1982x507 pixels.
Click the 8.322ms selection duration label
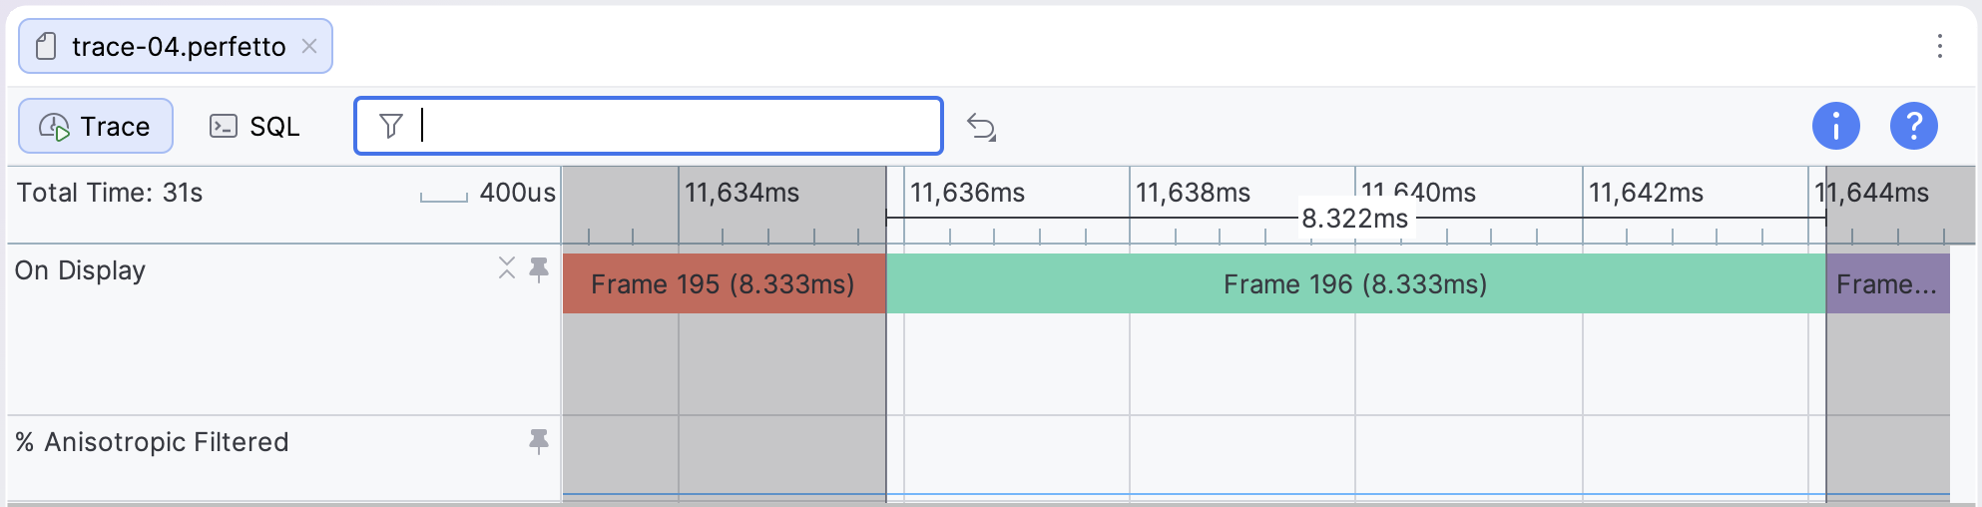tap(1354, 219)
